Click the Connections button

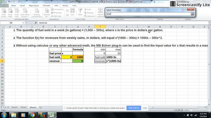pos(57,10)
